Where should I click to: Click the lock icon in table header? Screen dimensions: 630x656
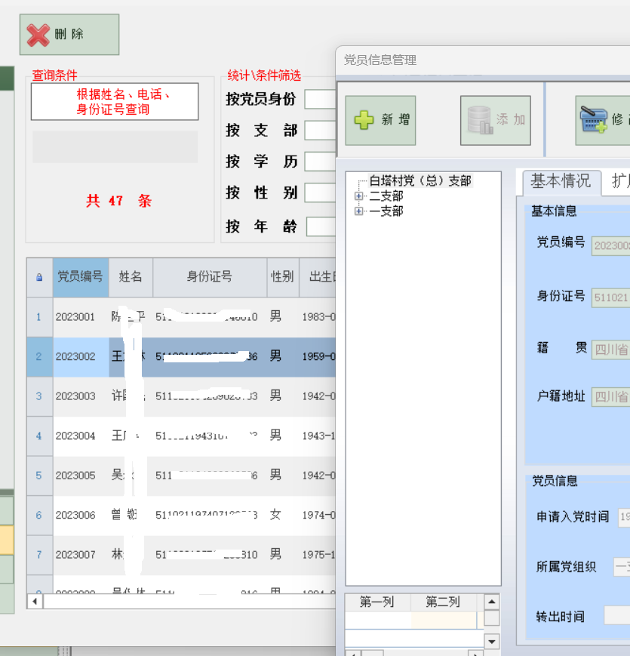tap(39, 277)
